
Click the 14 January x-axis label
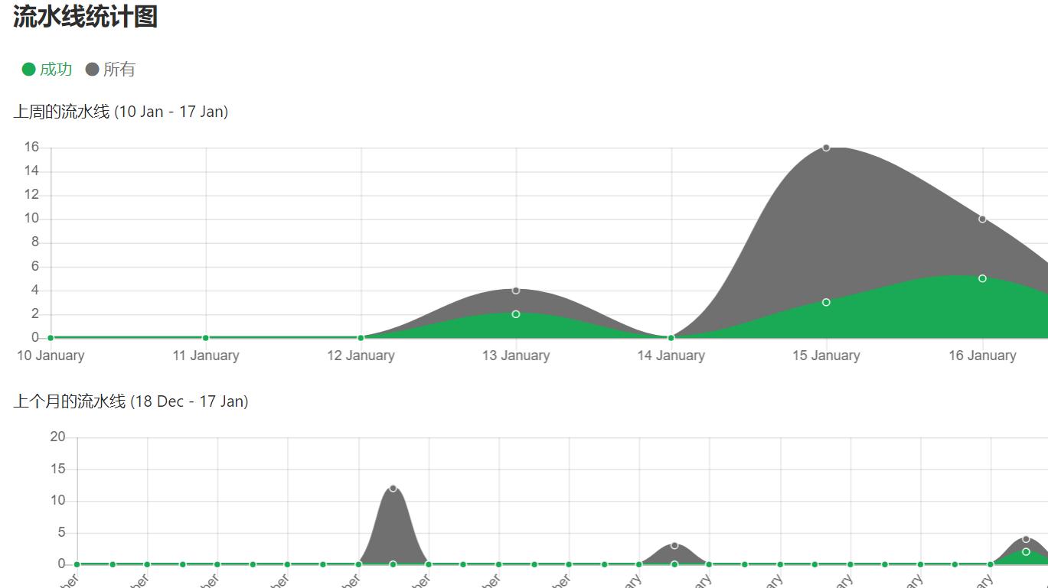pyautogui.click(x=671, y=356)
